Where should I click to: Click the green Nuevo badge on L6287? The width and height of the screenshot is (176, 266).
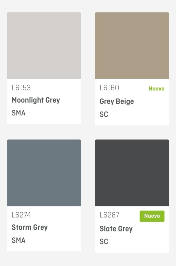click(152, 216)
